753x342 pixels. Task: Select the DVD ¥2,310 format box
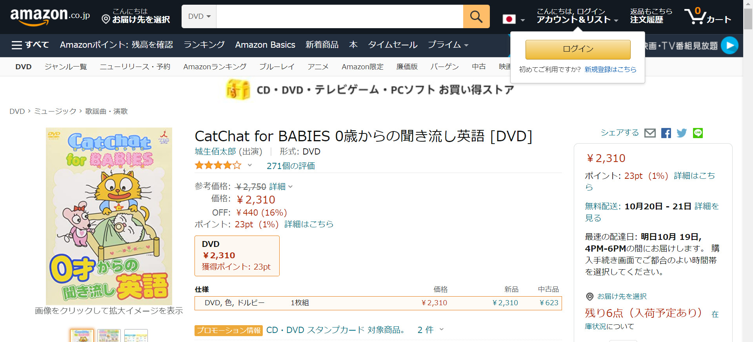(237, 256)
